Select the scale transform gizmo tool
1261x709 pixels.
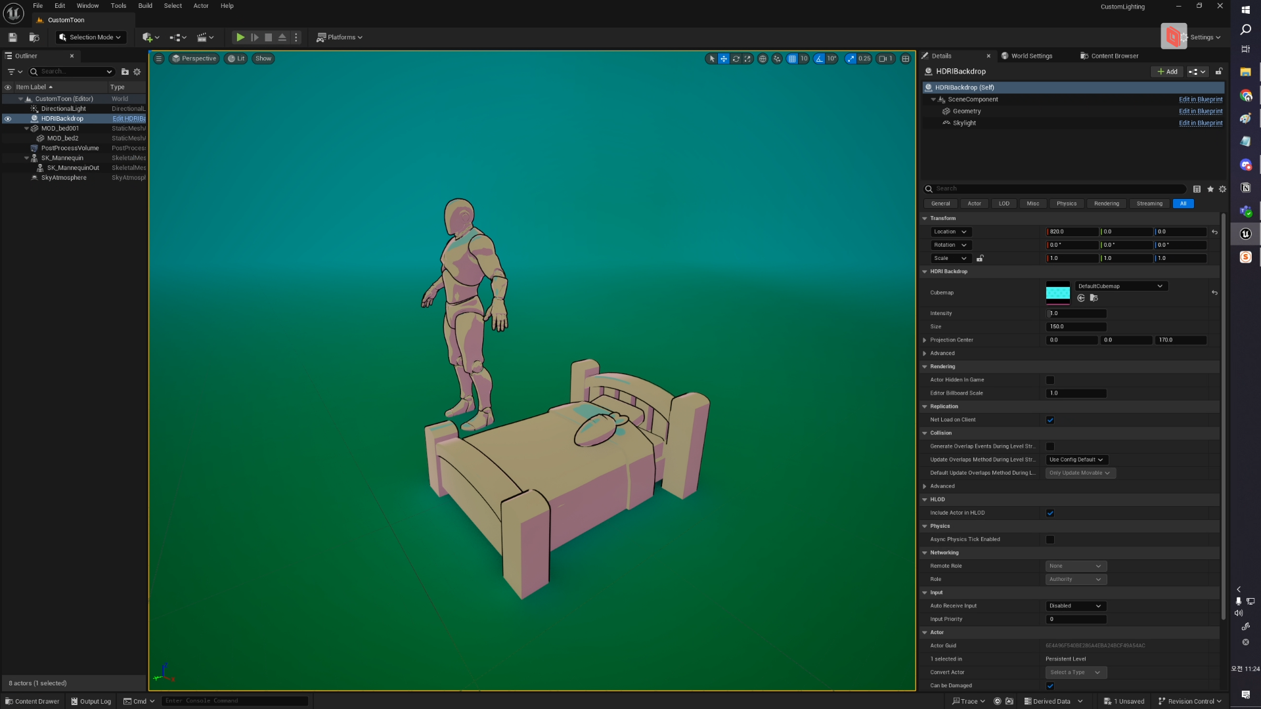(747, 59)
